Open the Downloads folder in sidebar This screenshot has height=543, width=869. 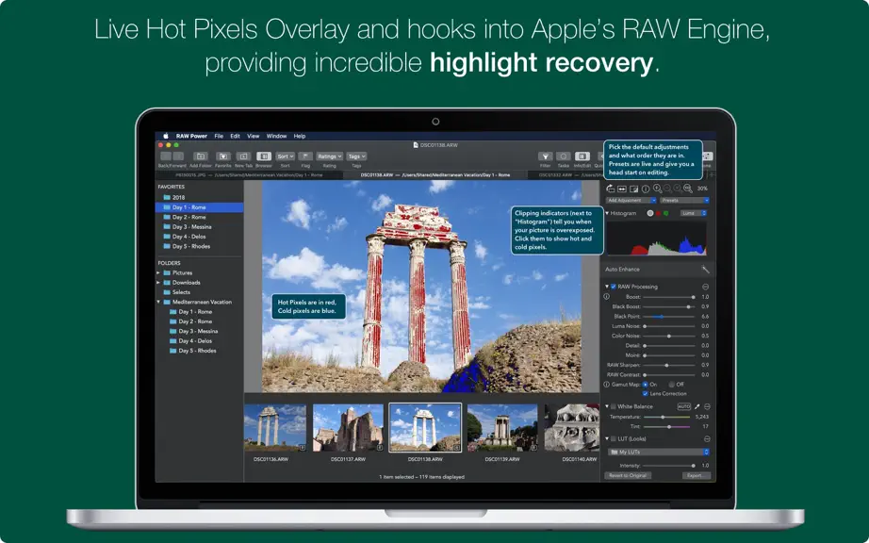coord(186,283)
